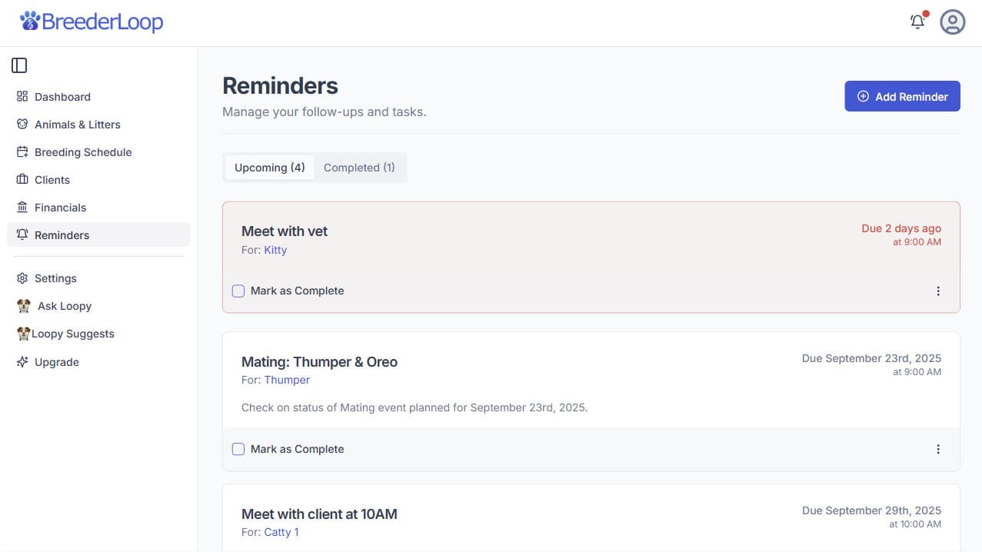Switch to the Completed (1) tab

coord(359,167)
